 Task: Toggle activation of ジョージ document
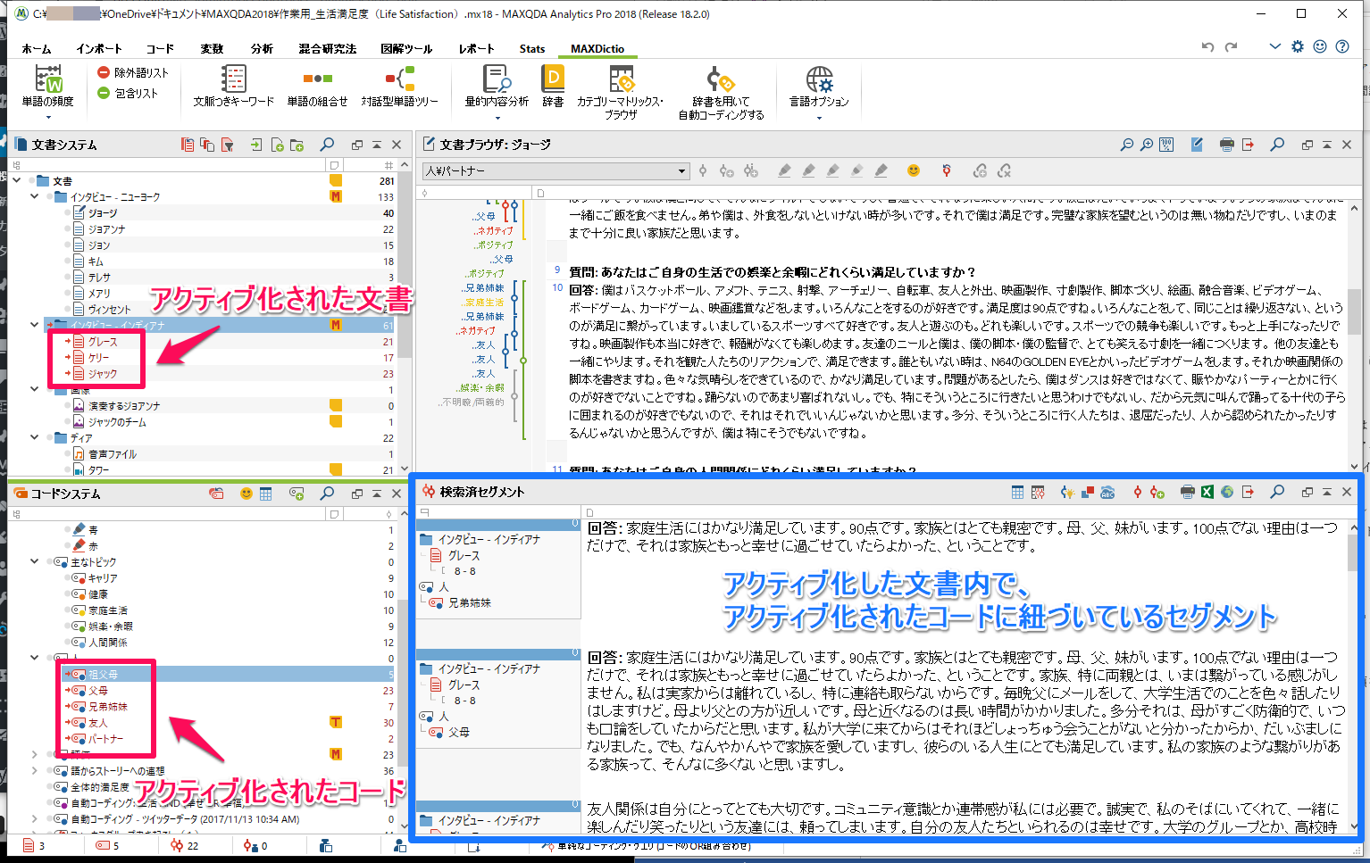click(x=67, y=212)
